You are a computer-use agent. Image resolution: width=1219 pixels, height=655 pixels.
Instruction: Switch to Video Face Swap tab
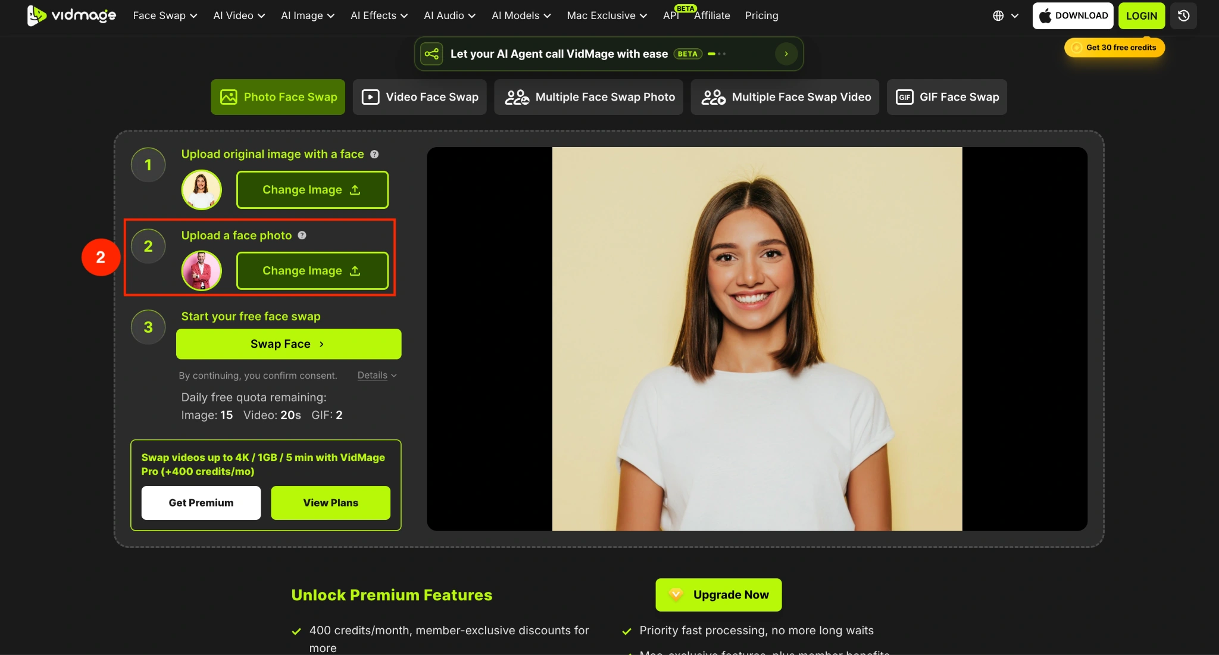(x=420, y=97)
